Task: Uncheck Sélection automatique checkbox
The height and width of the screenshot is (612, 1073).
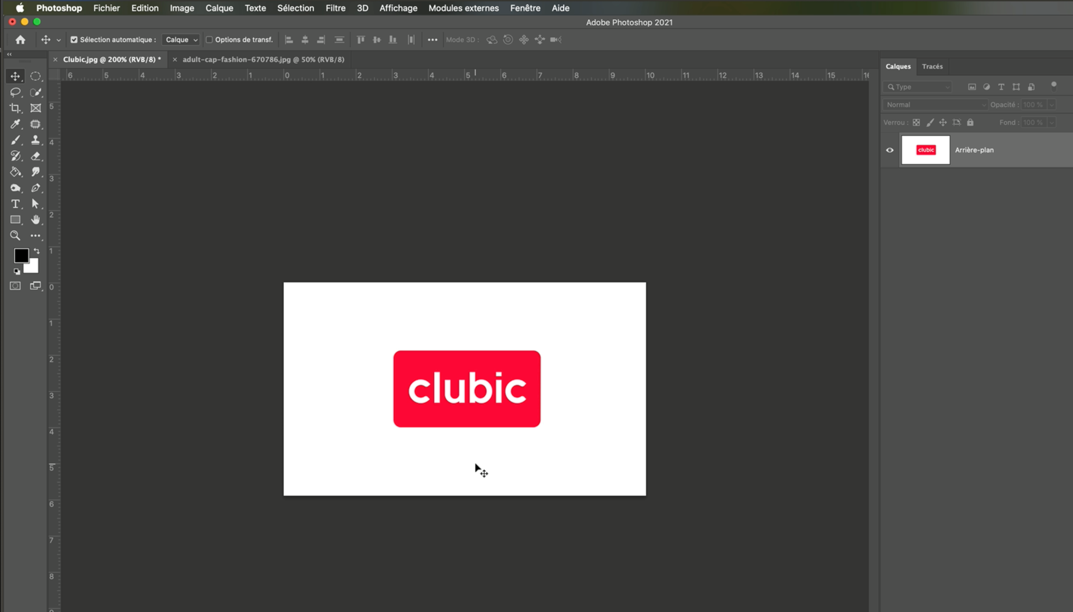Action: point(74,40)
